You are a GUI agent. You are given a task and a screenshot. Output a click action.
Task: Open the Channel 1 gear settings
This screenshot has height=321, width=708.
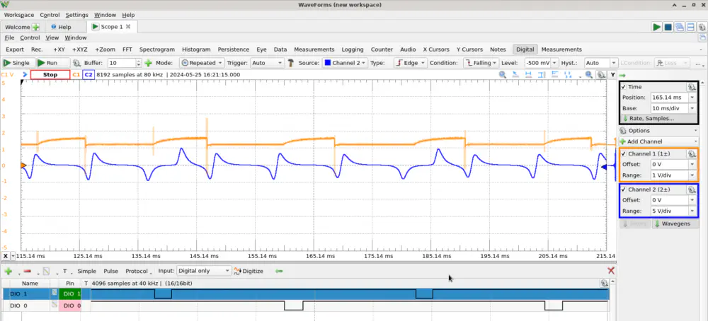pos(692,153)
